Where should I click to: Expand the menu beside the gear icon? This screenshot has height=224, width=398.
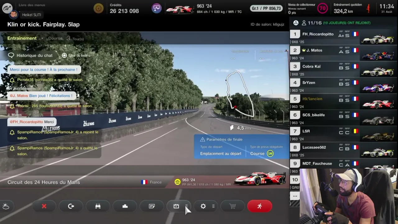click(x=213, y=206)
